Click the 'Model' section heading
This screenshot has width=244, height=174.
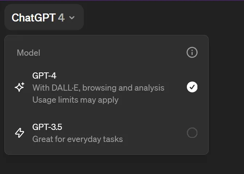tap(28, 53)
